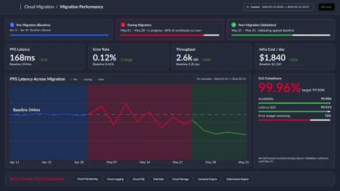Select the Cloud Monitoring chip
The width and height of the screenshot is (340, 191).
coord(87,179)
